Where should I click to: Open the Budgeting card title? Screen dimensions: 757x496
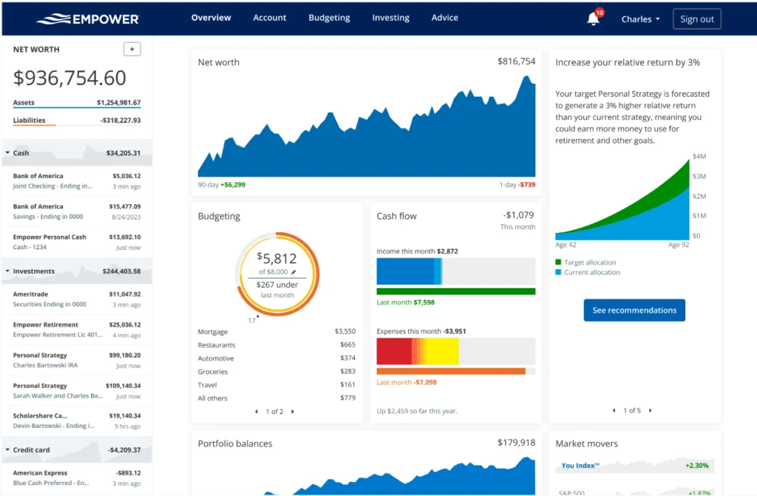click(x=219, y=217)
